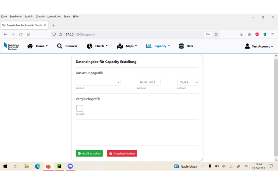Open the Standort dropdown
The width and height of the screenshot is (278, 185).
(98, 82)
